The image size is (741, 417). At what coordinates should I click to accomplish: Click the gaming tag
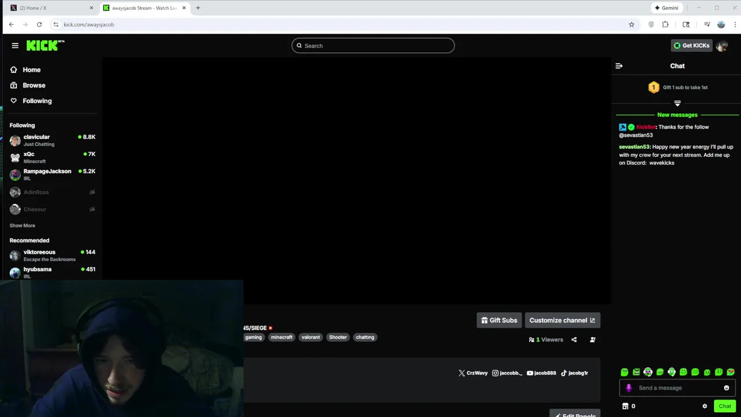point(253,337)
